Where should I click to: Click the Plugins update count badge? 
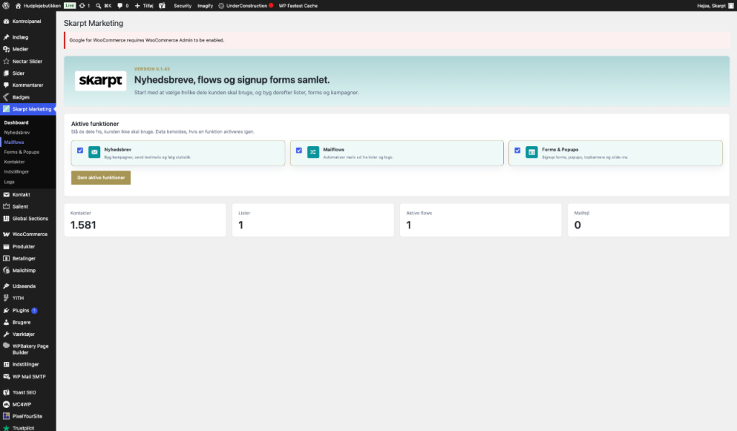[x=35, y=311]
